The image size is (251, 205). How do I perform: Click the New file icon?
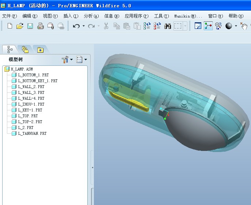[10, 26]
